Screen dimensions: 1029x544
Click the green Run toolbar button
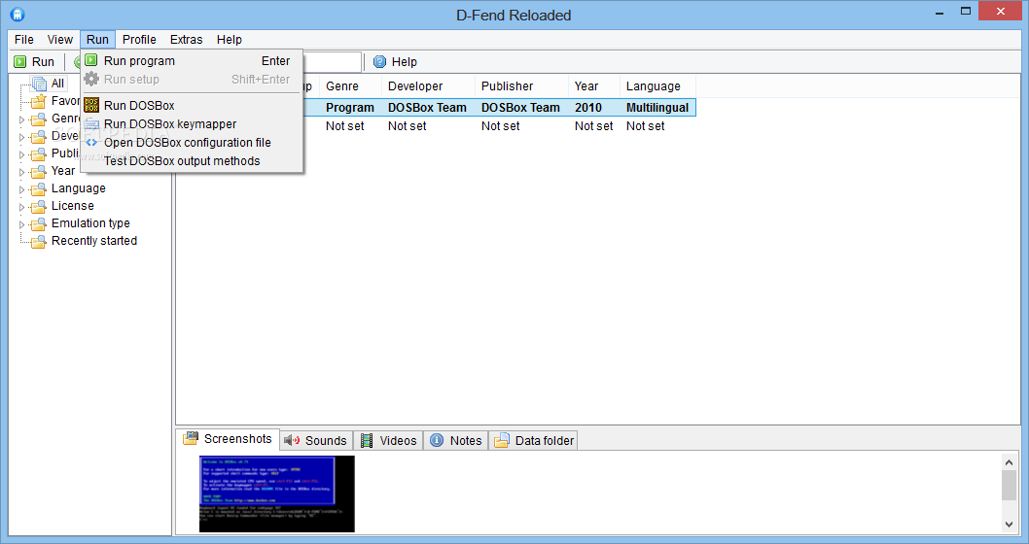pyautogui.click(x=34, y=61)
